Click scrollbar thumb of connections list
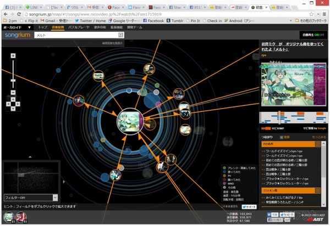 (324, 162)
